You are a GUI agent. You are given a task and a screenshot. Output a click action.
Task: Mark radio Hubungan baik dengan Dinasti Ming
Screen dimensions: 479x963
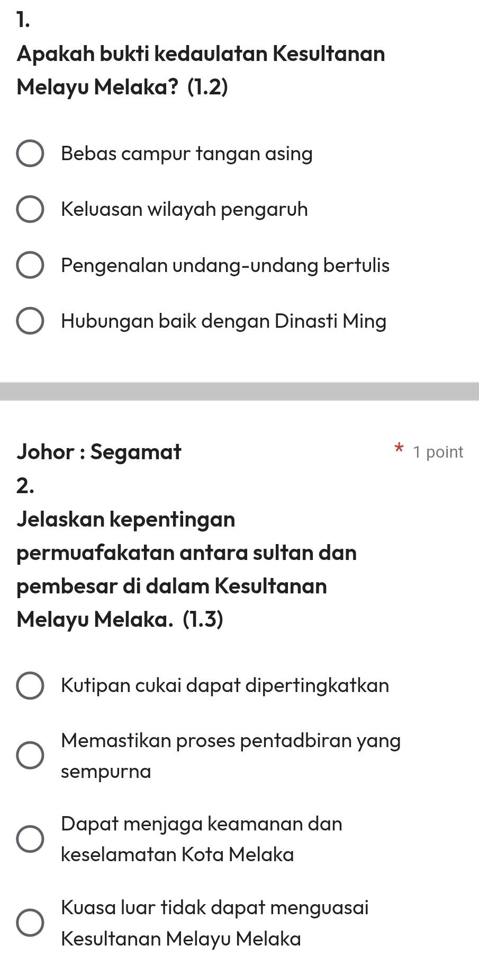click(30, 321)
